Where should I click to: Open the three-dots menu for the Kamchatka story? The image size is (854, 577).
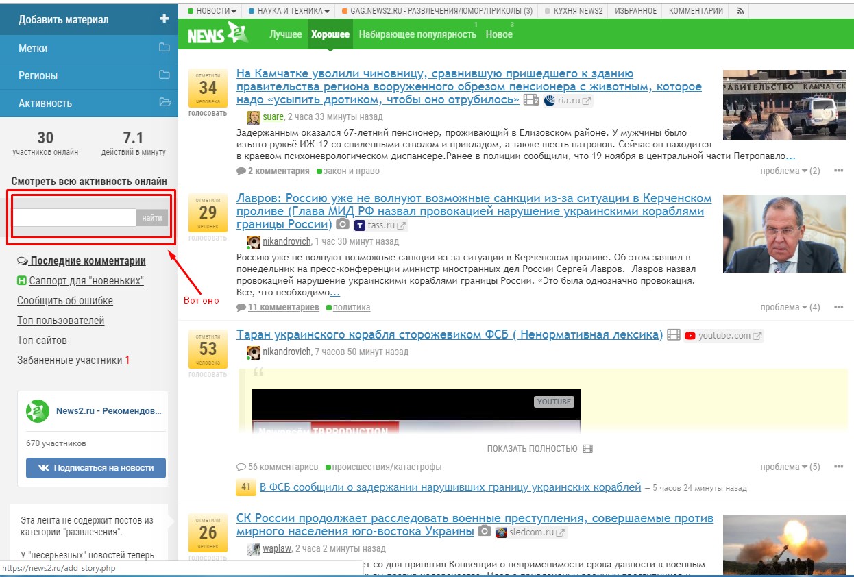tap(838, 171)
